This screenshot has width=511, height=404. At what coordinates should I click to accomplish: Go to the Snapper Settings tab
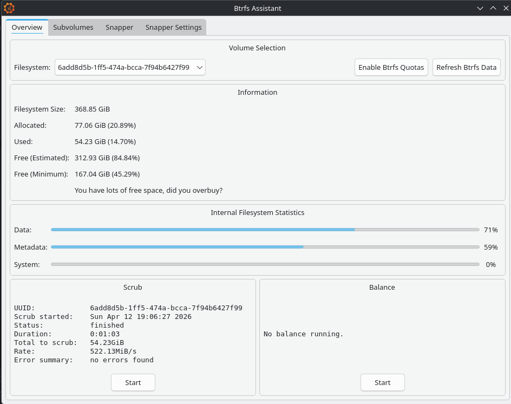pyautogui.click(x=173, y=28)
